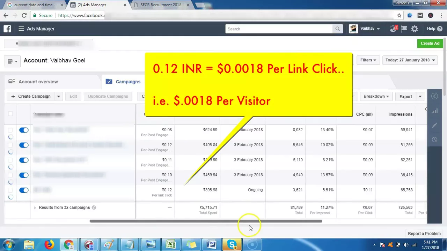Image resolution: width=447 pixels, height=251 pixels.
Task: Open the date range Today: 27 January 2018
Action: 410,60
